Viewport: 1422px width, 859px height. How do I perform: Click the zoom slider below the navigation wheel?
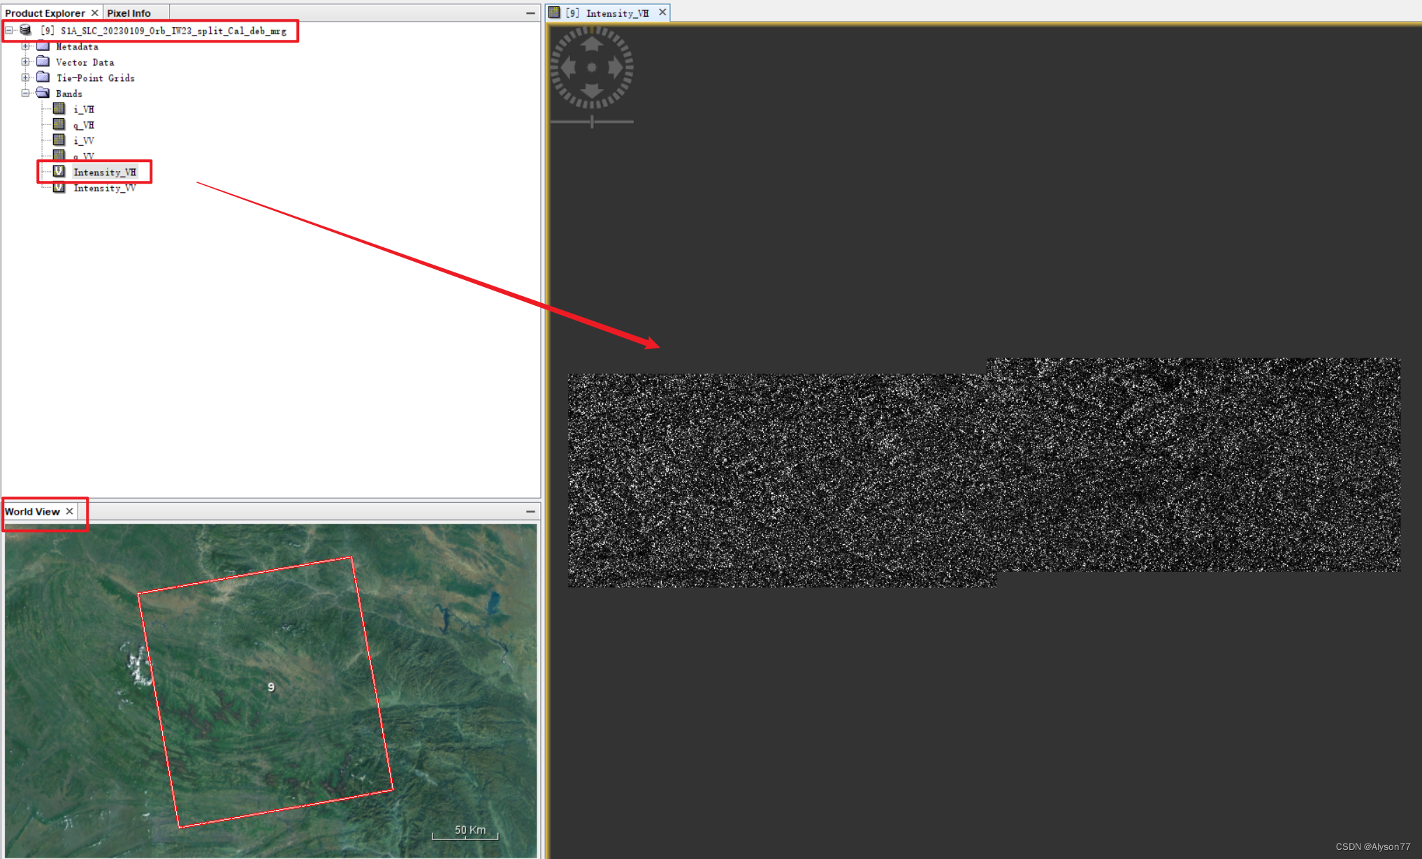tap(592, 122)
